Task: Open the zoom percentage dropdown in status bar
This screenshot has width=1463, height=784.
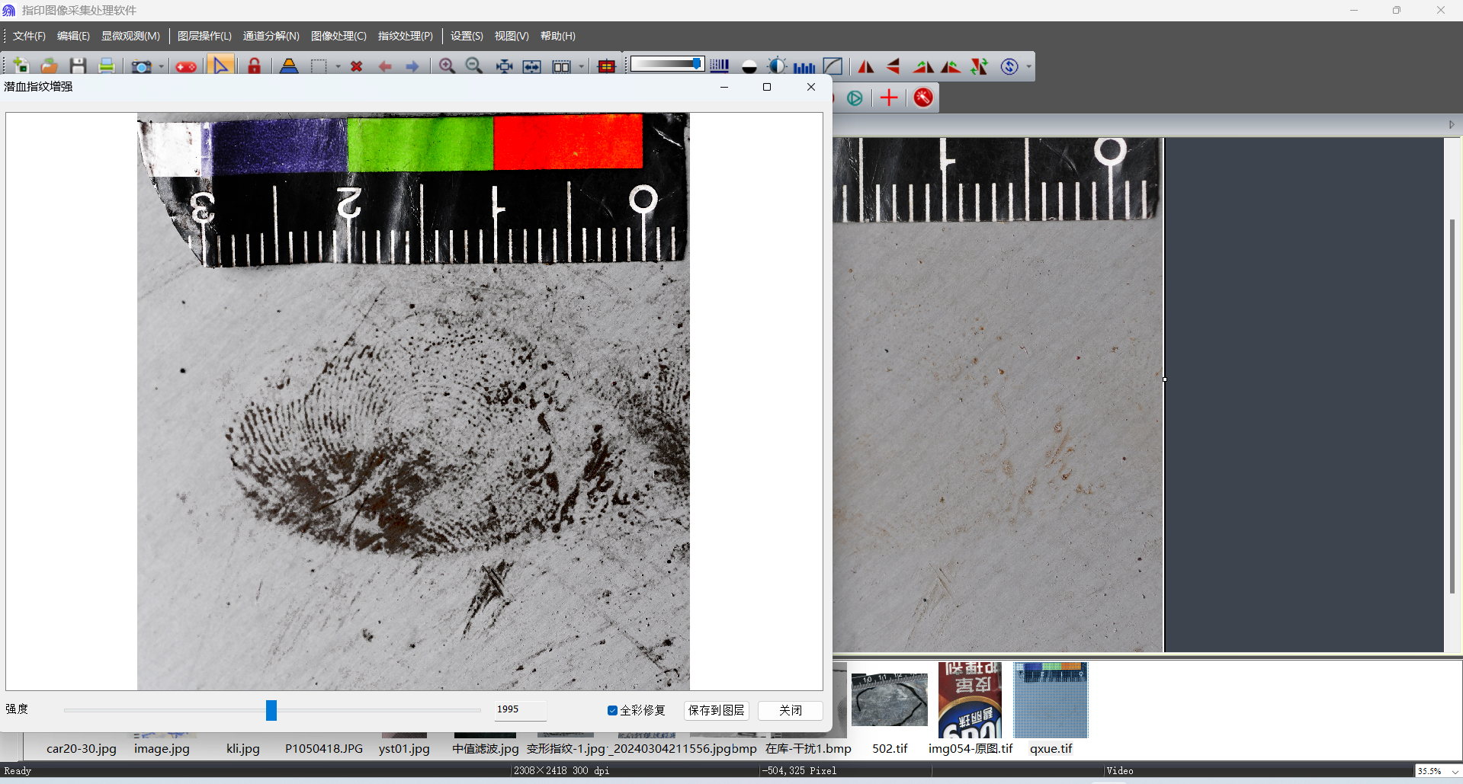Action: coord(1455,771)
